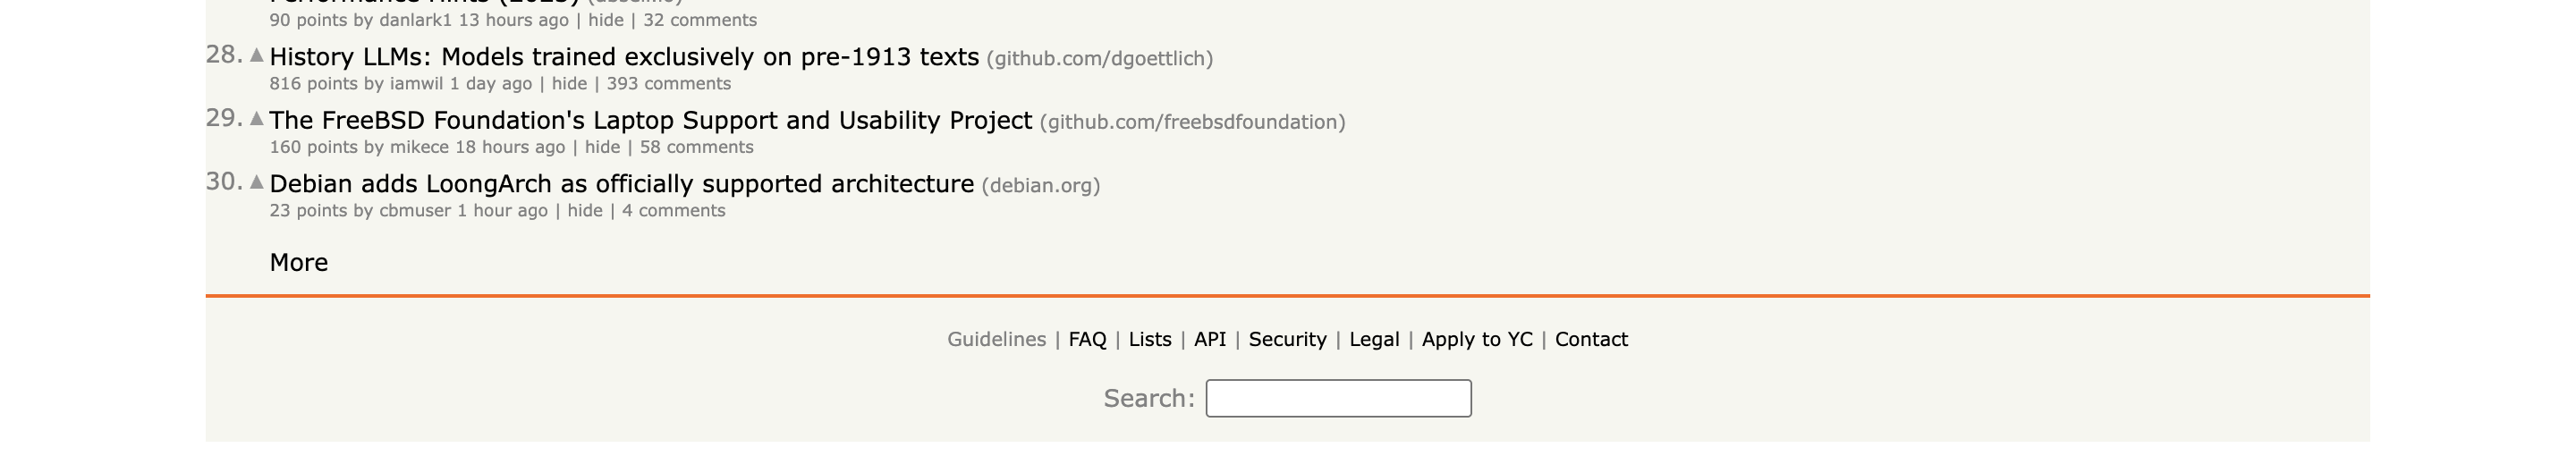Open github.com/dgoettlich site link
Image resolution: width=2576 pixels, height=456 pixels.
tap(1099, 59)
